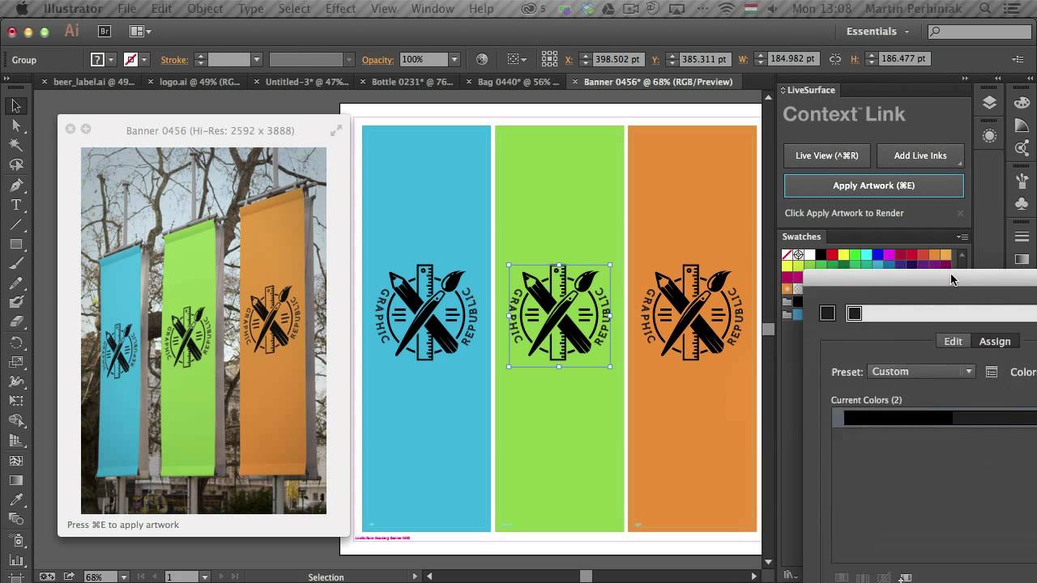This screenshot has width=1037, height=583.
Task: Switch to Bag 0440 document tab
Action: [x=518, y=82]
